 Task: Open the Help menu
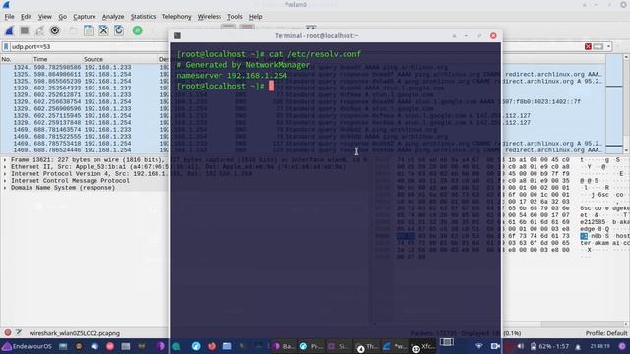click(x=256, y=17)
